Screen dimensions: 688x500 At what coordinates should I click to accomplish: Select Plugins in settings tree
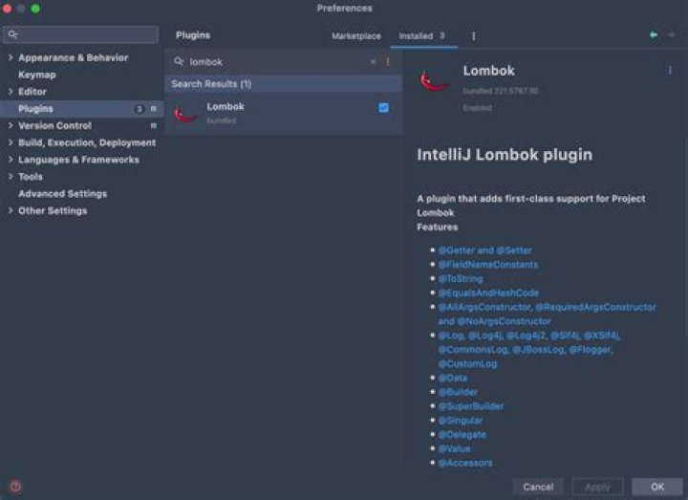[81, 109]
